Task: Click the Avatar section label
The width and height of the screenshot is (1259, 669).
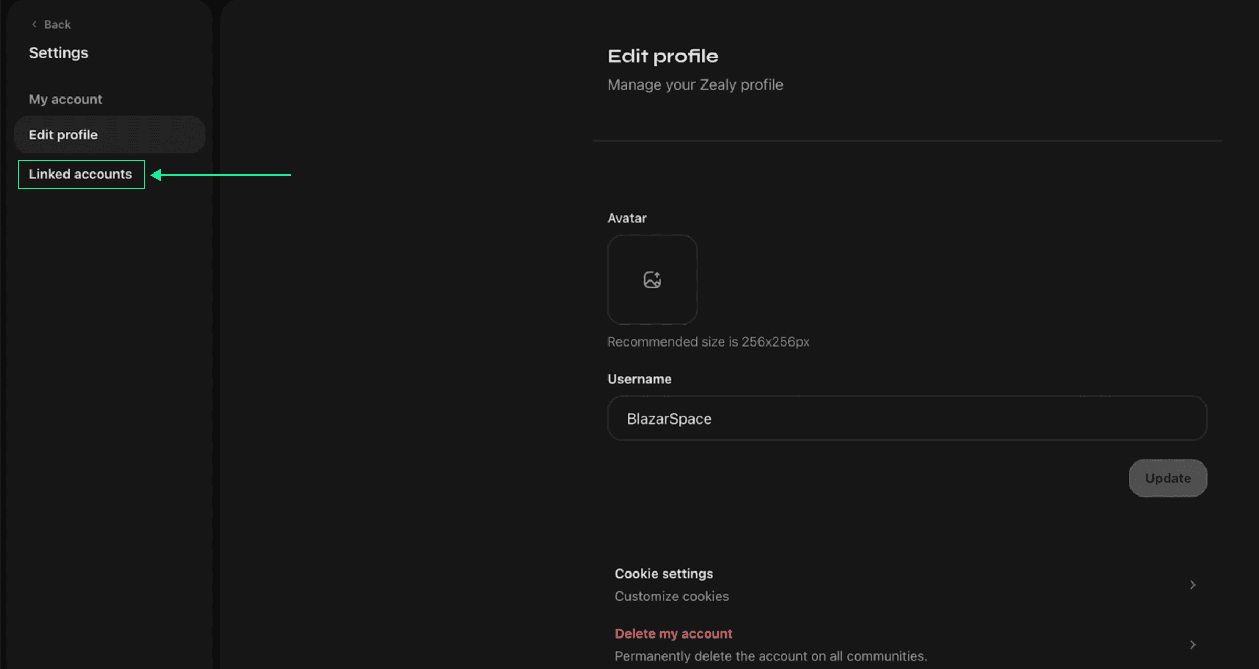Action: coord(627,218)
